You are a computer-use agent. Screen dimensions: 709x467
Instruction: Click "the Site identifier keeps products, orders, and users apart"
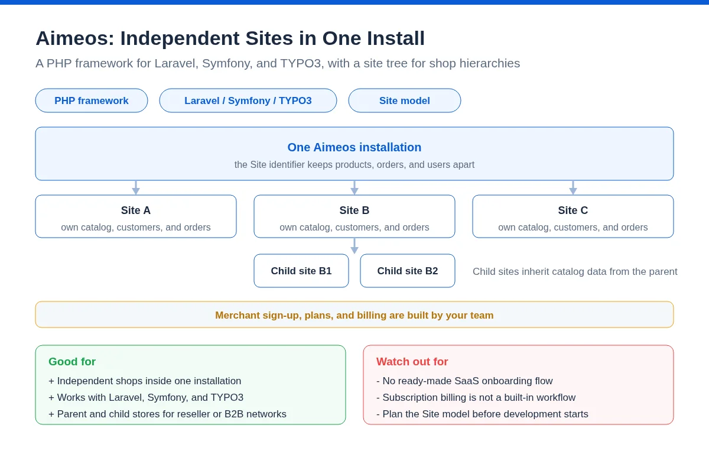coord(354,165)
